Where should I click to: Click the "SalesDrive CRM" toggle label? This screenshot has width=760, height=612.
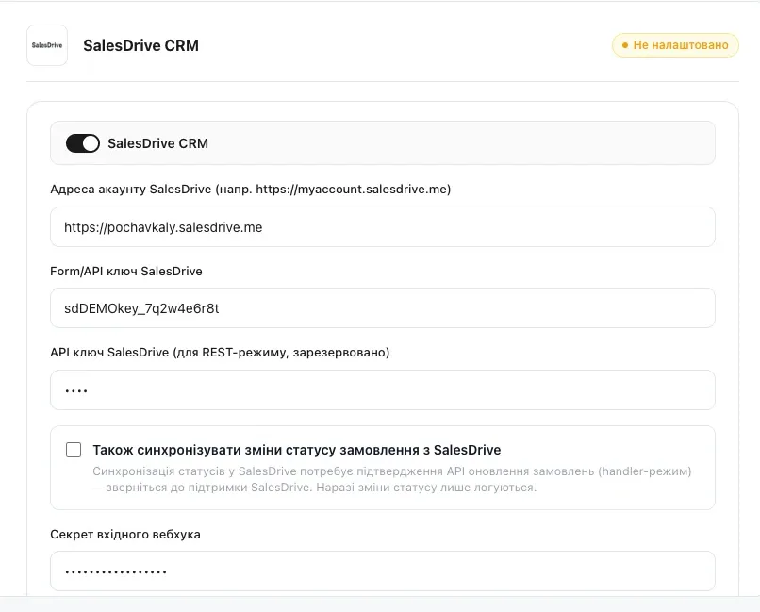tap(158, 143)
